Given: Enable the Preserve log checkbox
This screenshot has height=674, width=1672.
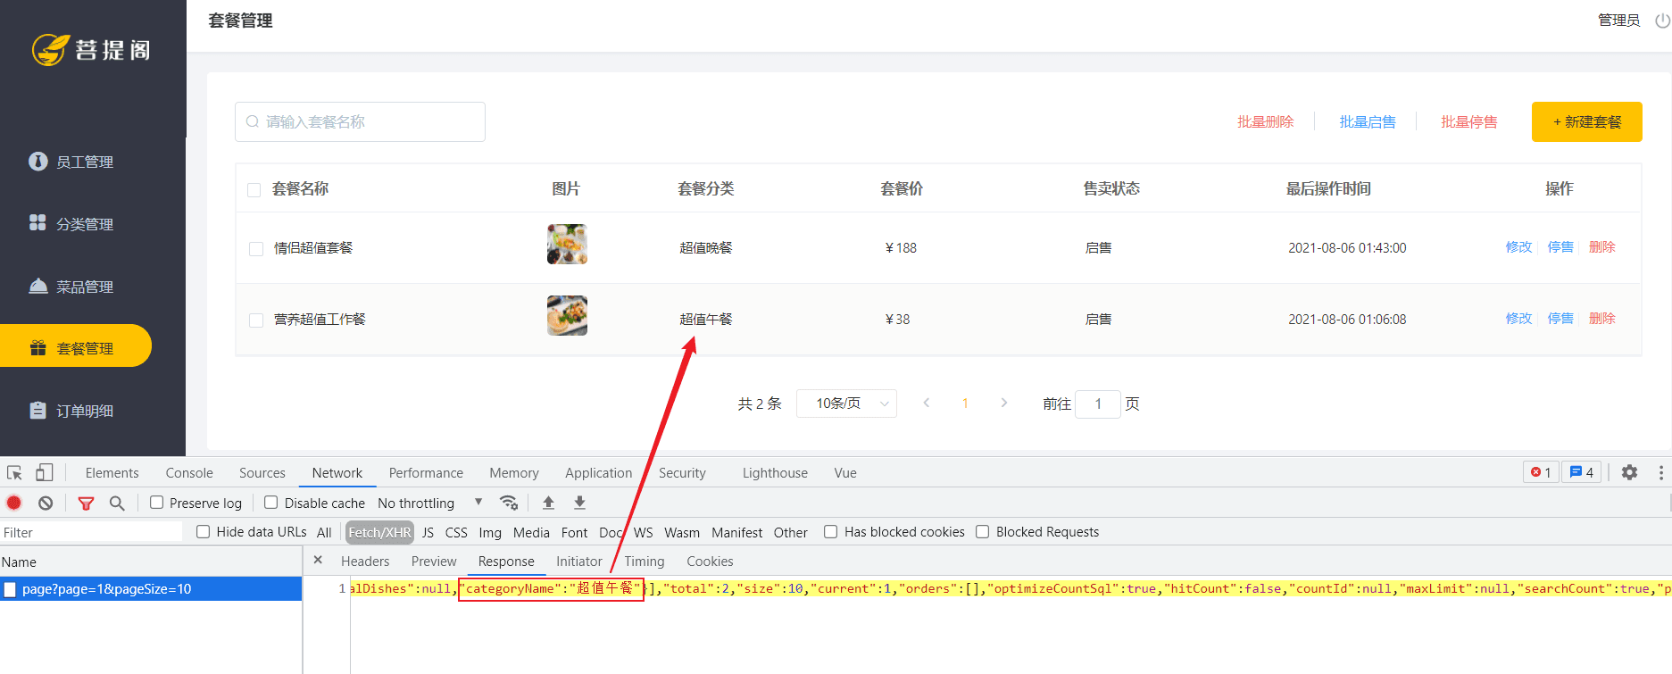Looking at the screenshot, I should [x=157, y=503].
